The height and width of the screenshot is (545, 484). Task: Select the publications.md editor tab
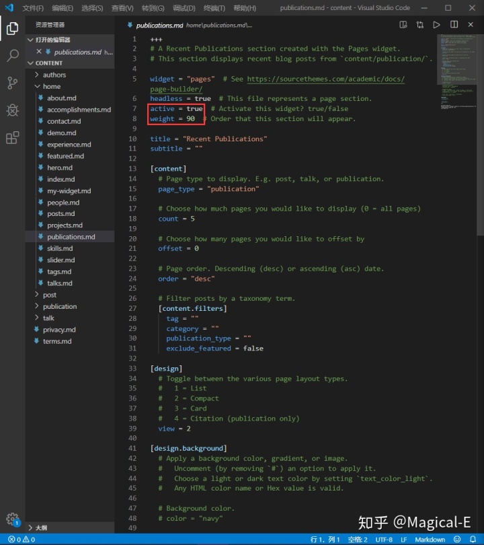point(159,25)
